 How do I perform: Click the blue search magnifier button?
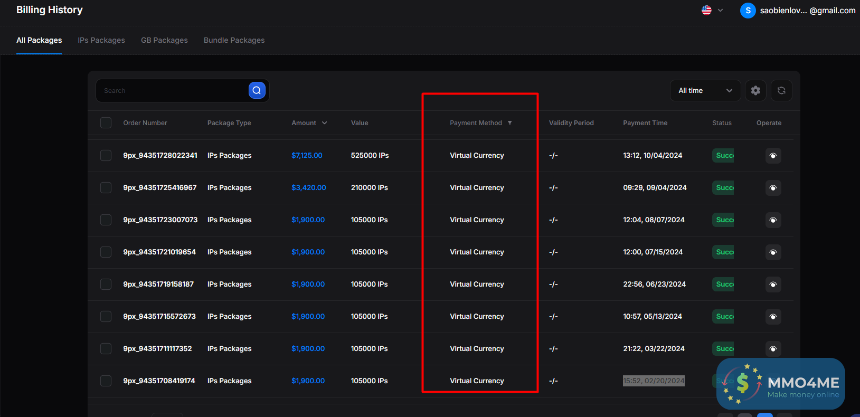pyautogui.click(x=257, y=91)
